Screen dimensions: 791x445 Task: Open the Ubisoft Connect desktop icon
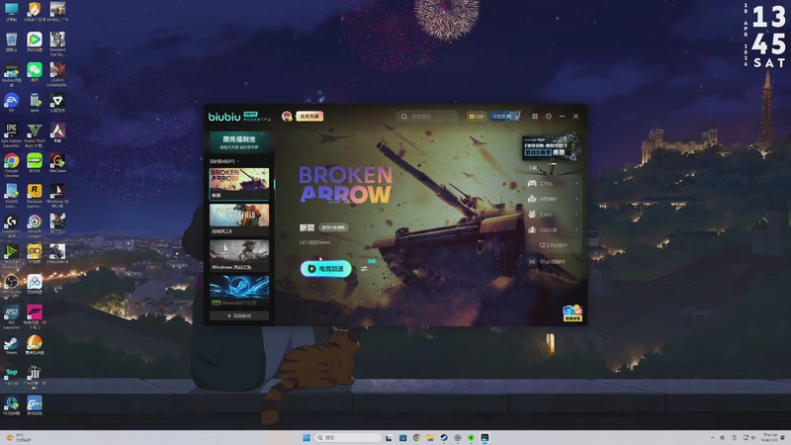coord(35,226)
